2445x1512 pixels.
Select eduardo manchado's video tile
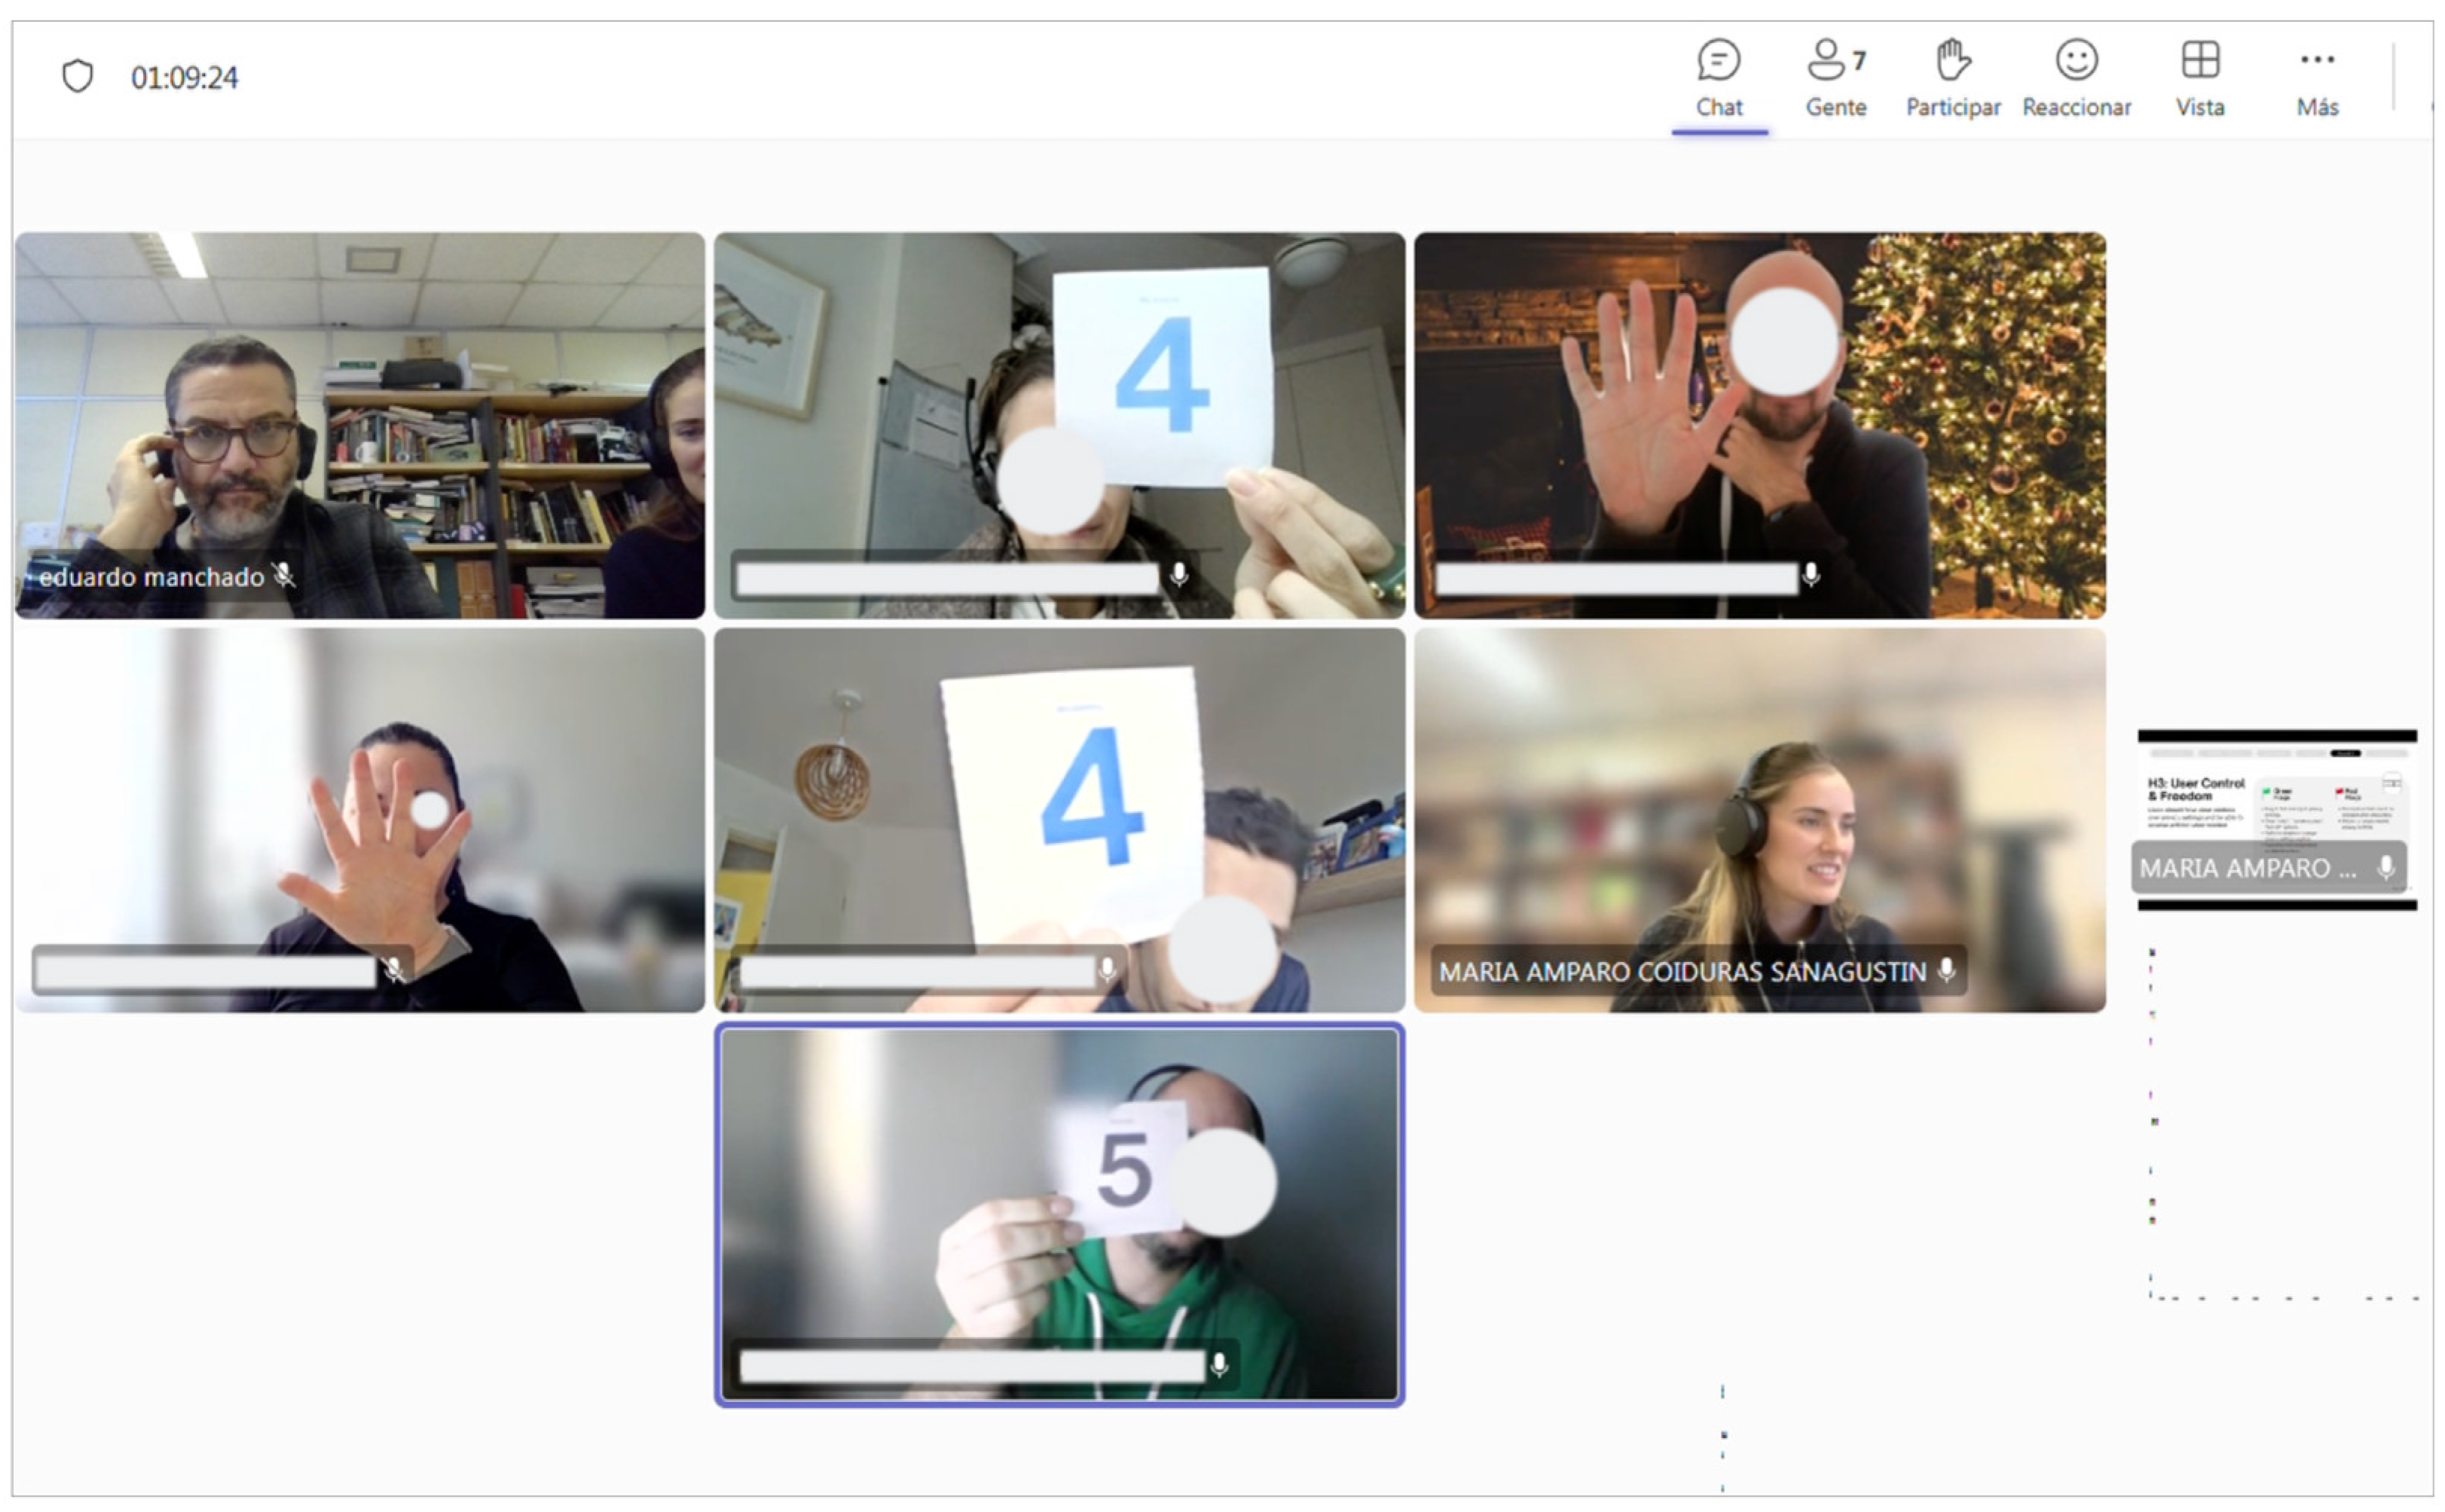pos(360,425)
